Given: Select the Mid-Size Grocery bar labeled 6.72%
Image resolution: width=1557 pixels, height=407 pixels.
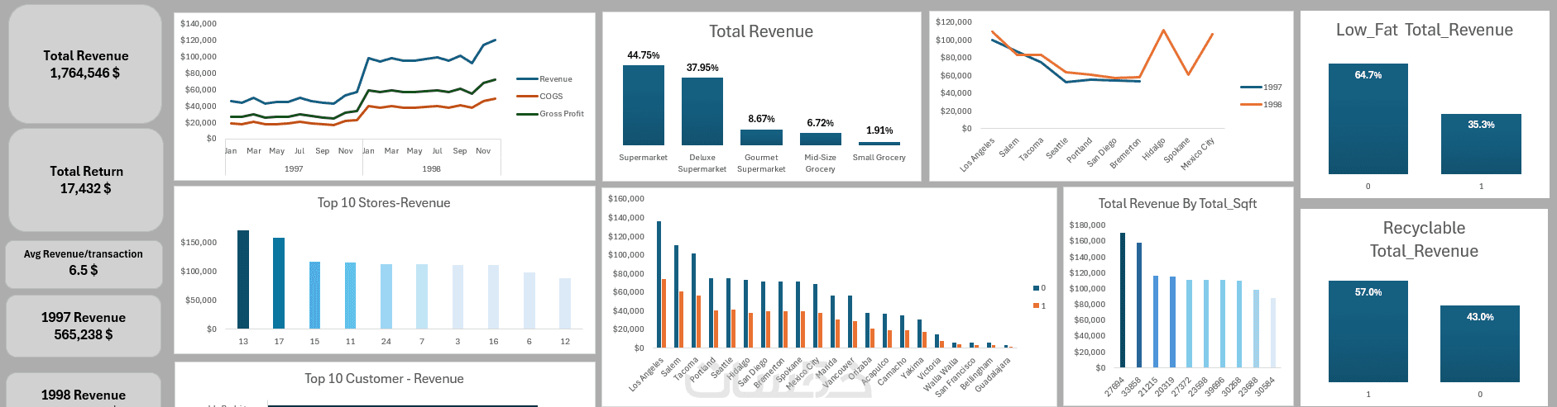Looking at the screenshot, I should 821,139.
